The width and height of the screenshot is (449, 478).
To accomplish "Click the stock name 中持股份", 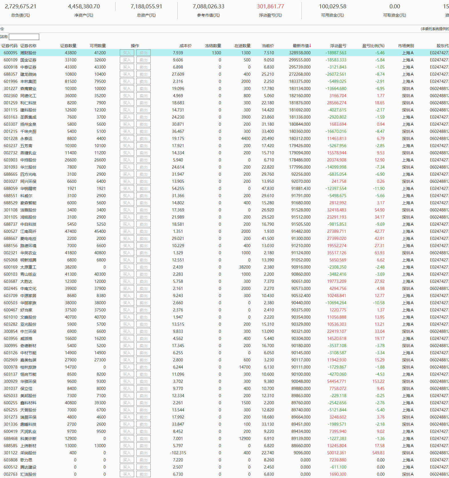I will (x=28, y=160).
